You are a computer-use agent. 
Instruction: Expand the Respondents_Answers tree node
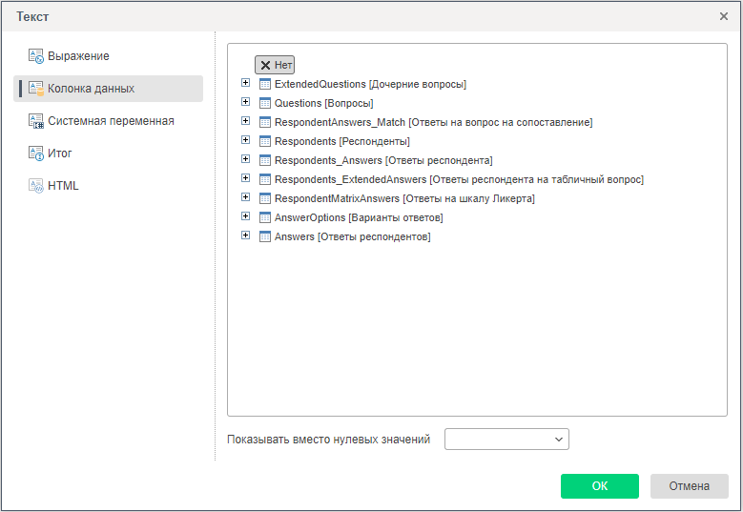(245, 159)
